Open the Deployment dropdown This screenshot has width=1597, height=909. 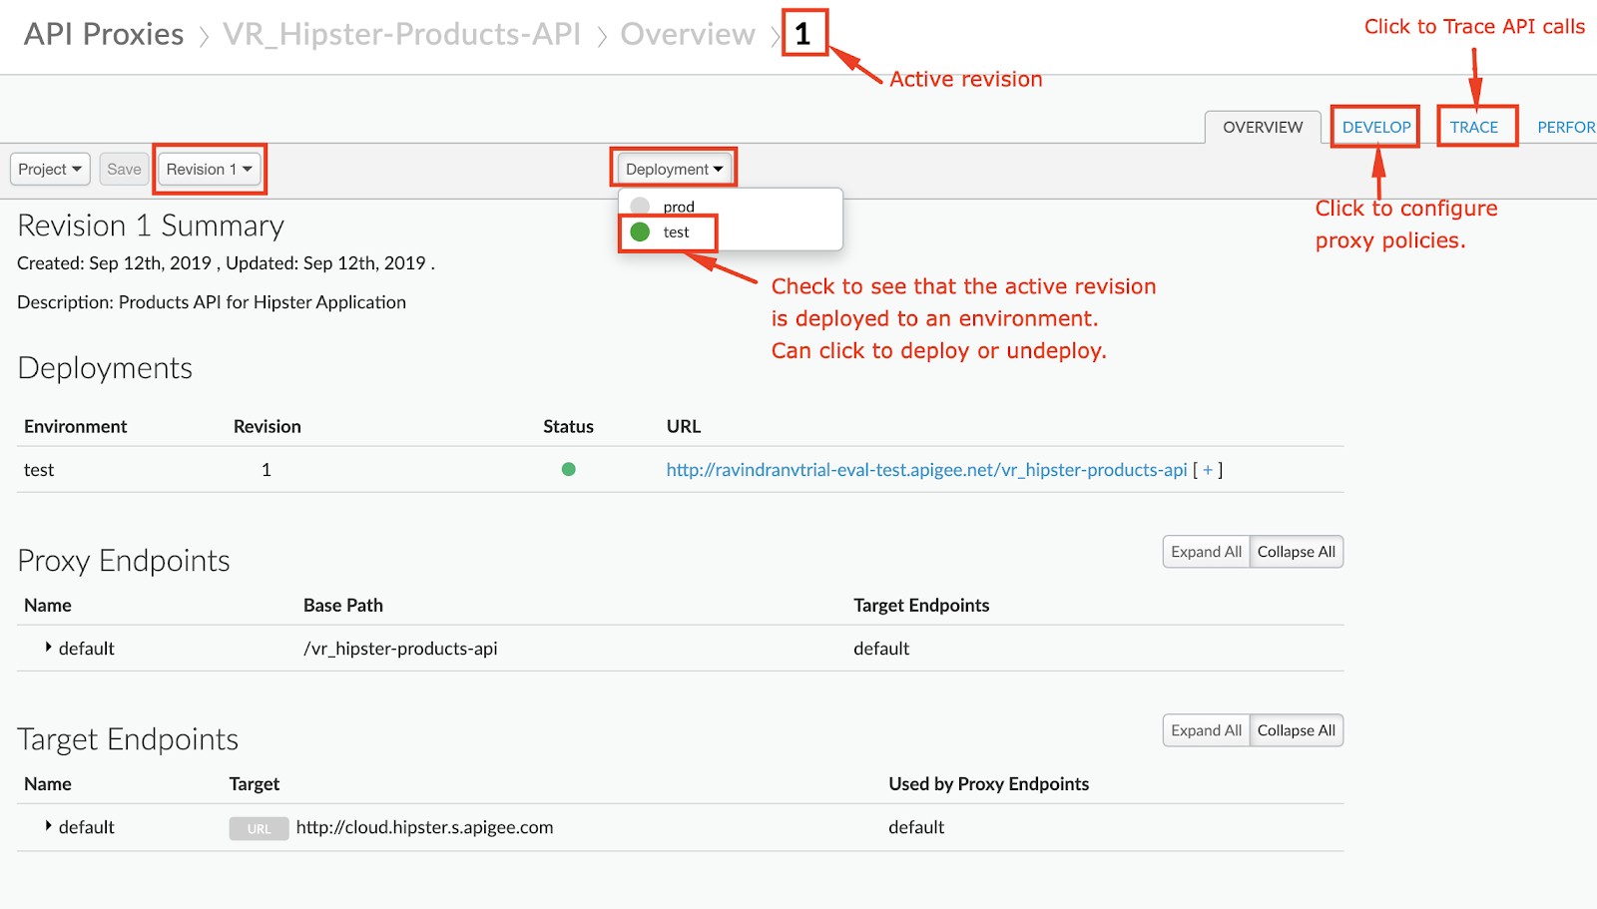coord(675,170)
